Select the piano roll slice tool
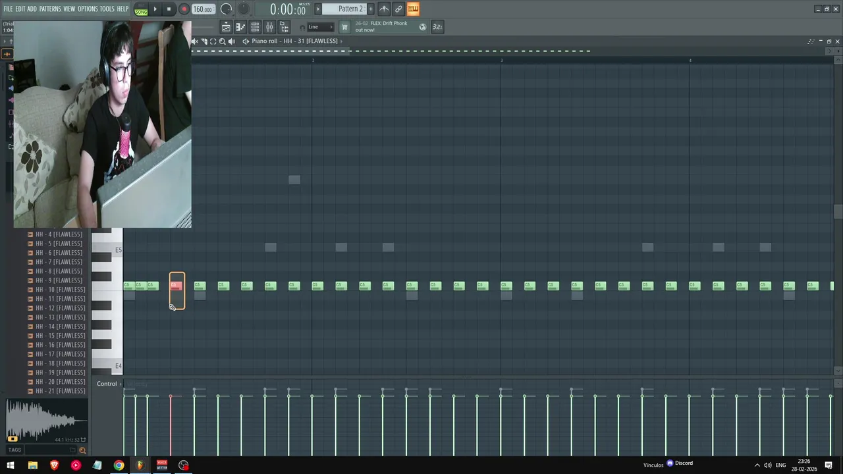This screenshot has width=843, height=474. (x=204, y=41)
